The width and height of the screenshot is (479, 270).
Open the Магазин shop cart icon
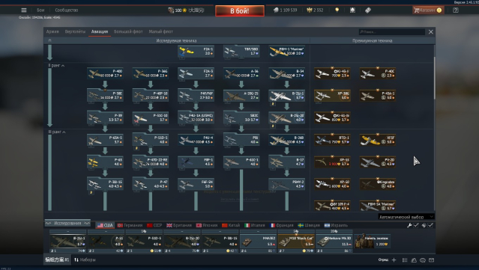(x=416, y=10)
